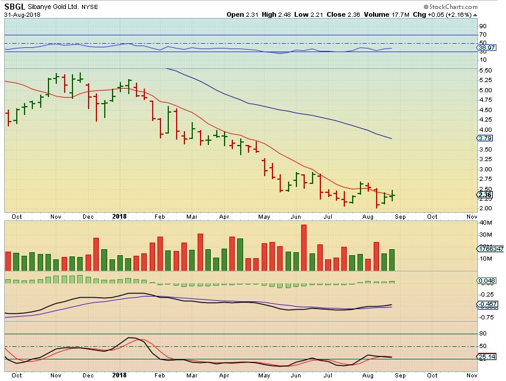
Task: Click the 5.50 price axis label
Action: [486, 70]
